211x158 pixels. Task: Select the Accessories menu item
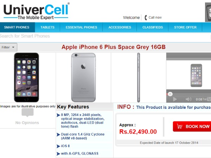(x=120, y=27)
